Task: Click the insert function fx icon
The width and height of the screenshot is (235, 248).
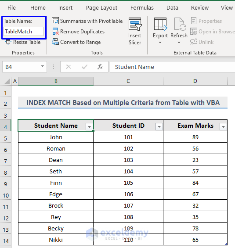Action: (100, 67)
